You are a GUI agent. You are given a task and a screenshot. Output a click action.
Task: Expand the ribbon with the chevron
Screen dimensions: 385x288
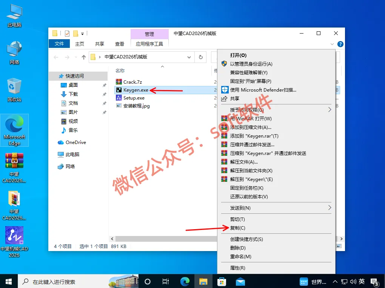tap(332, 44)
